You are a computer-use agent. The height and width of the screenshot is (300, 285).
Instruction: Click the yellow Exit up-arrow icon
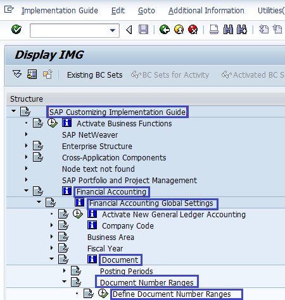point(179,30)
